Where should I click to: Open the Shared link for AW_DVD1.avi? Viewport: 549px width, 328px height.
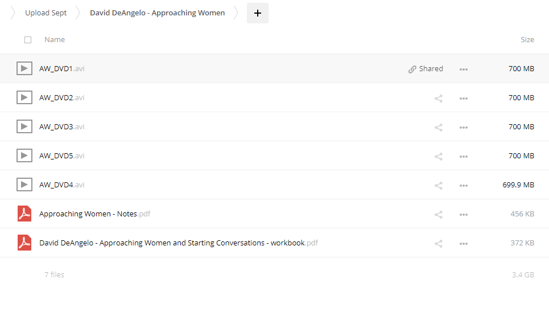click(x=426, y=69)
